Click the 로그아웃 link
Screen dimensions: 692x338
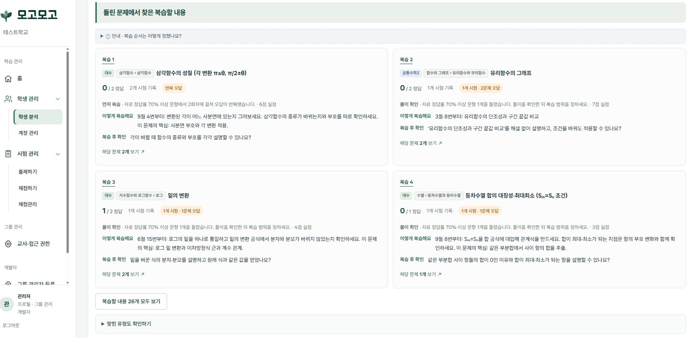click(x=11, y=325)
